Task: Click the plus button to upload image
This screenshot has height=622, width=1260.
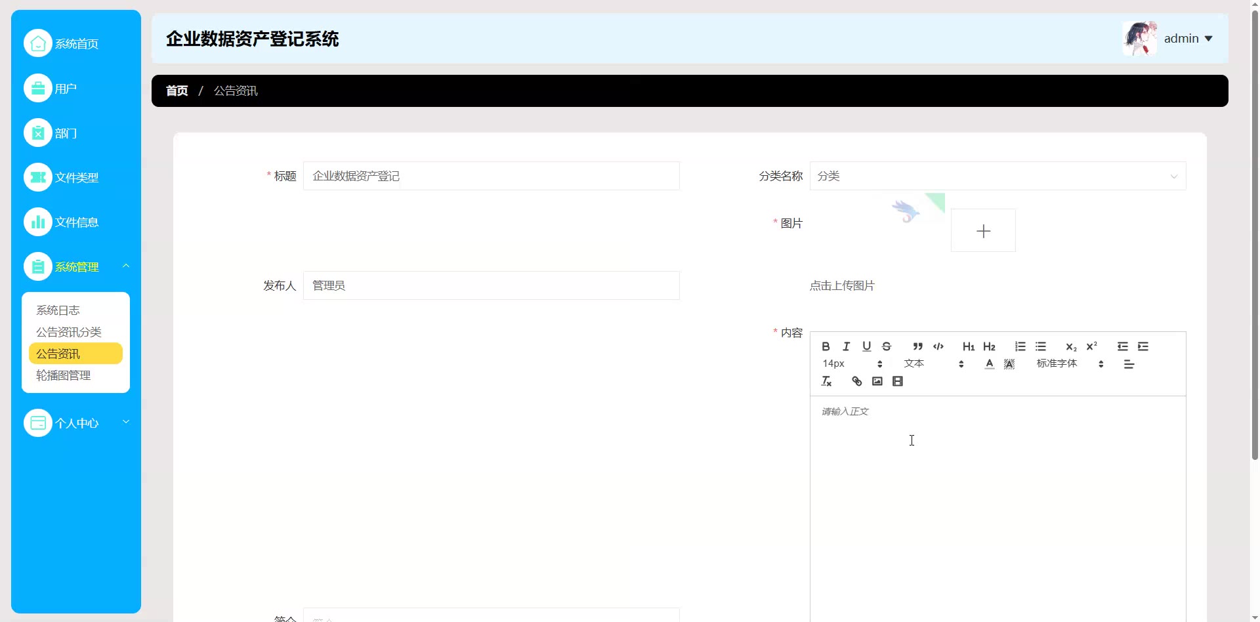Action: pos(983,230)
